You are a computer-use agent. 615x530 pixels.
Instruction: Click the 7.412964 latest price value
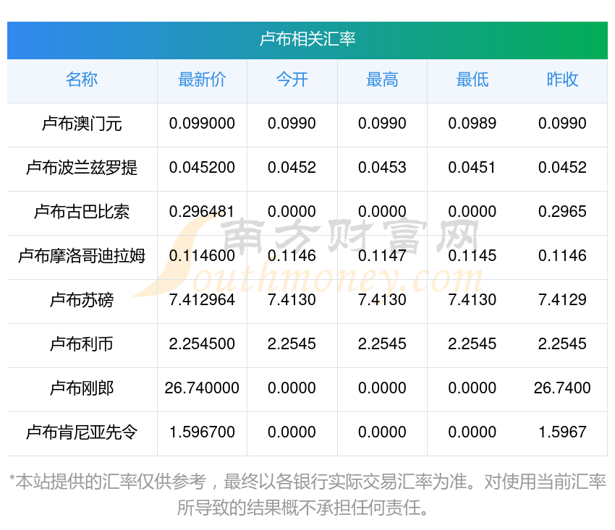tap(202, 300)
